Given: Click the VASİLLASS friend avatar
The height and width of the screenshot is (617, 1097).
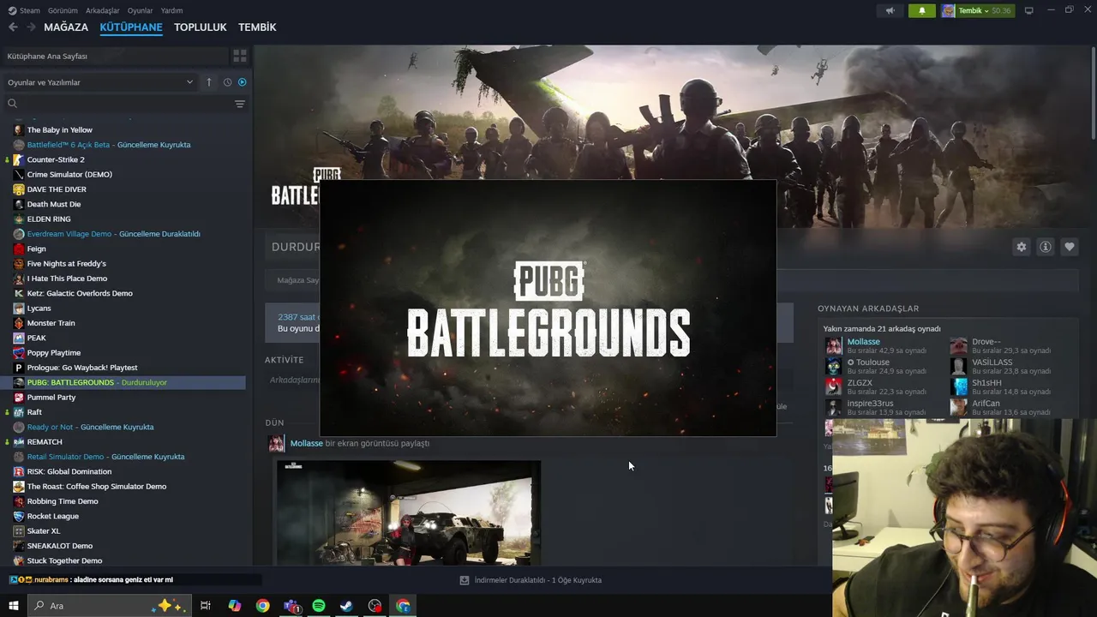Looking at the screenshot, I should pos(958,366).
